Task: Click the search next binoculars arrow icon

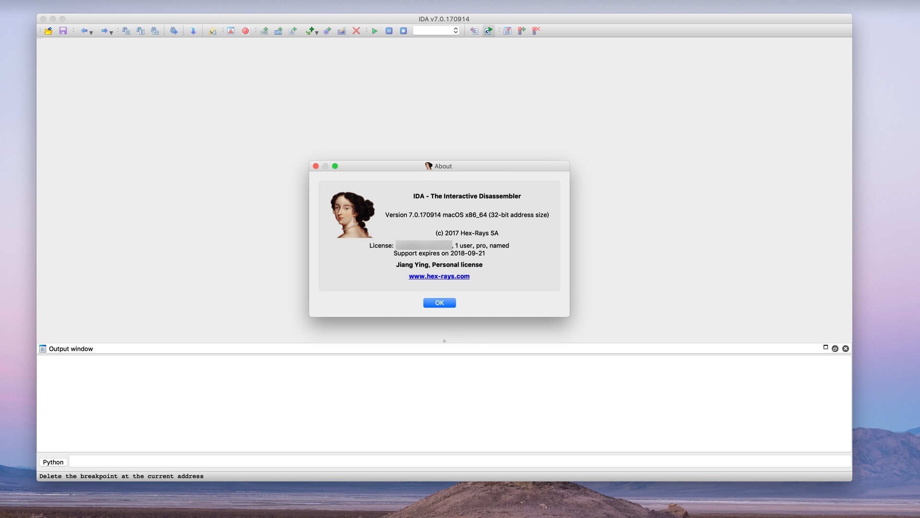Action: 174,31
